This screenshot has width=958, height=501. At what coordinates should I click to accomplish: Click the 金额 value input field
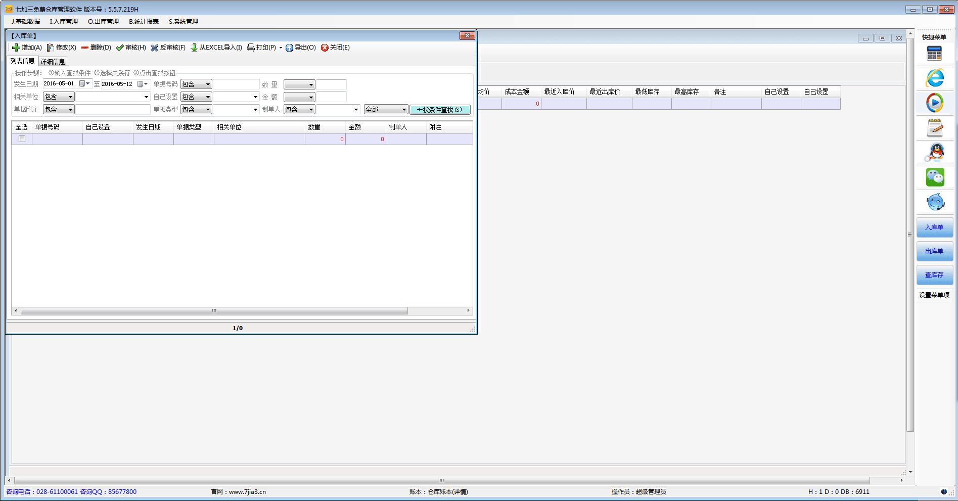[332, 97]
